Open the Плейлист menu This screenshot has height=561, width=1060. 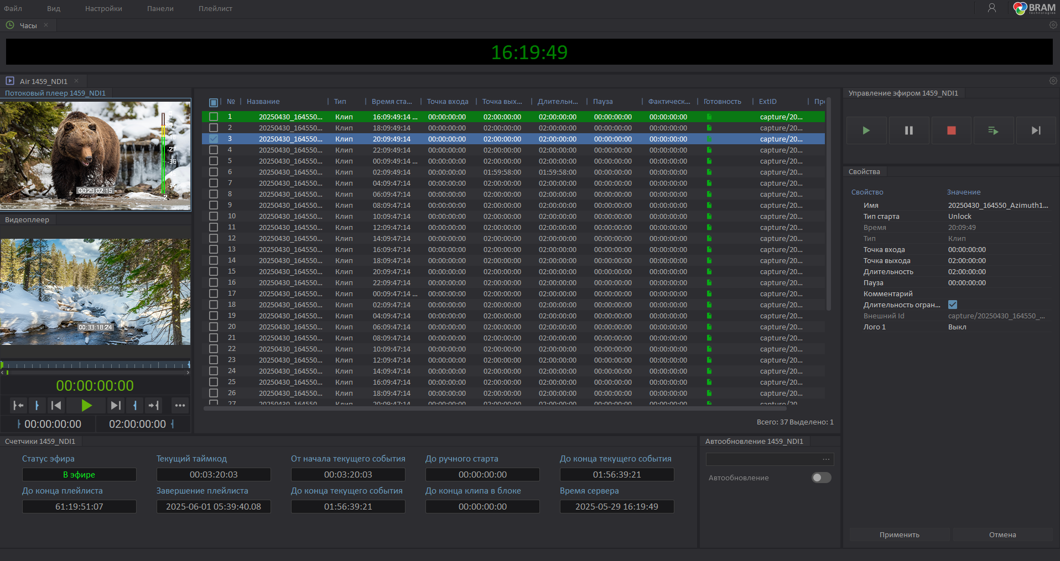pos(215,8)
